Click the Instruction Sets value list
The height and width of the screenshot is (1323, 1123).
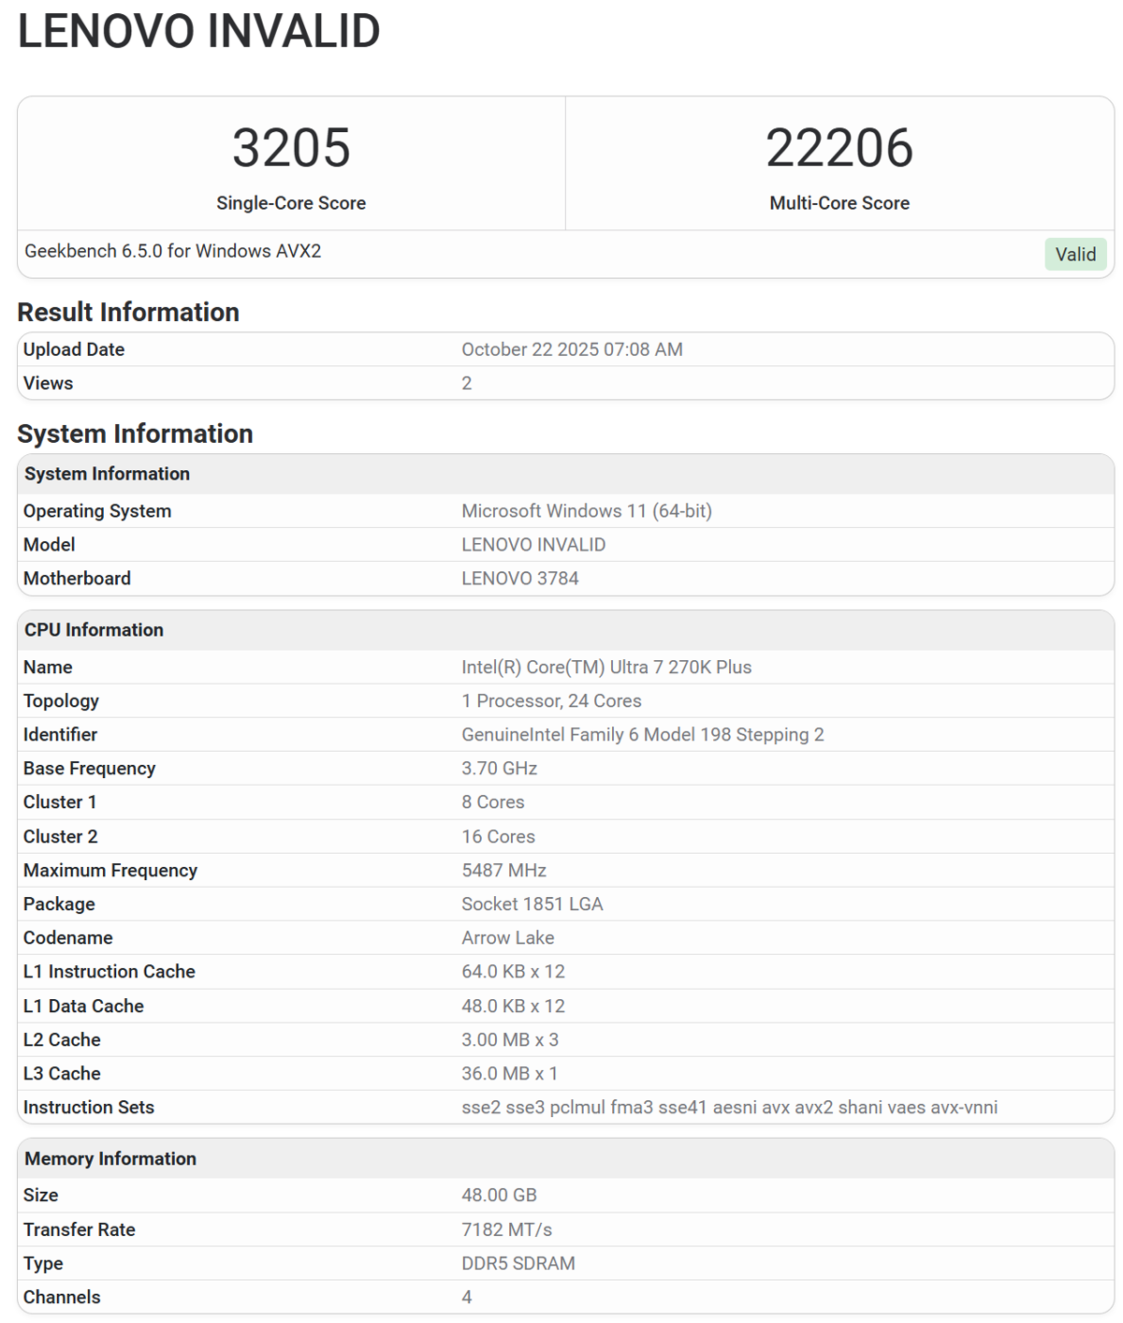pos(729,1108)
